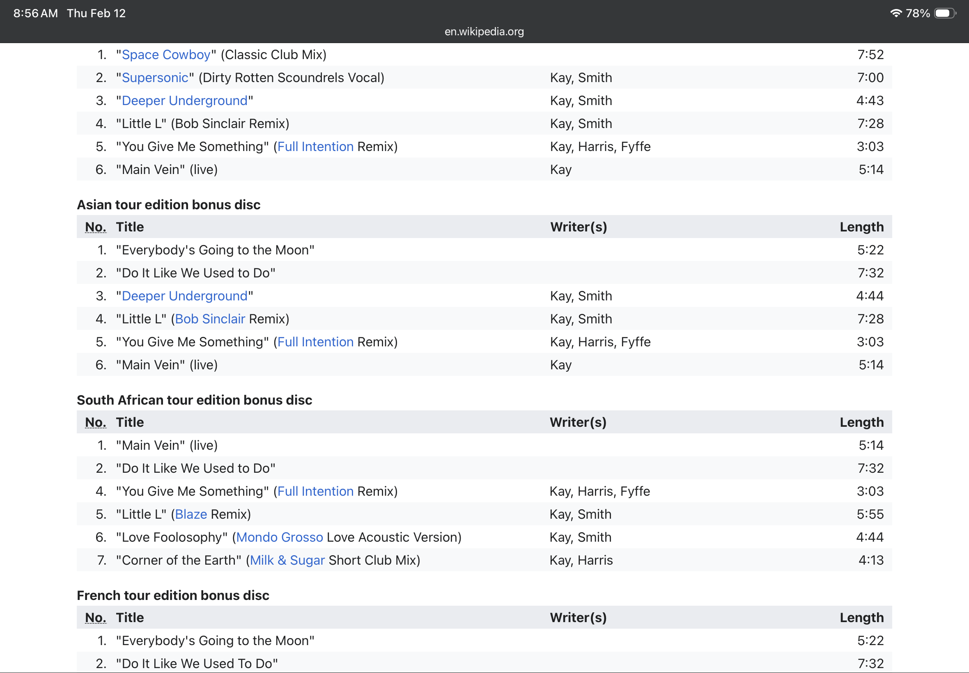The image size is (969, 673).
Task: Tap the 7:00 length value
Action: pyautogui.click(x=870, y=78)
